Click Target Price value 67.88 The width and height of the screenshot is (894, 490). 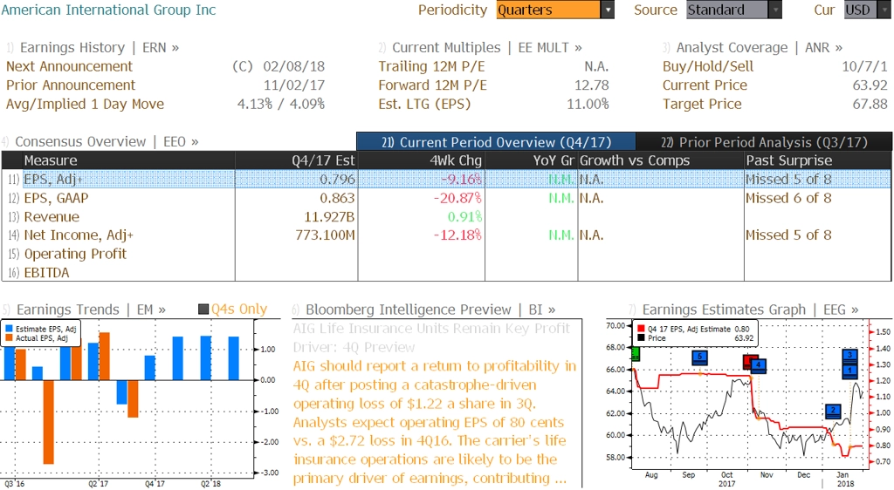pyautogui.click(x=870, y=104)
